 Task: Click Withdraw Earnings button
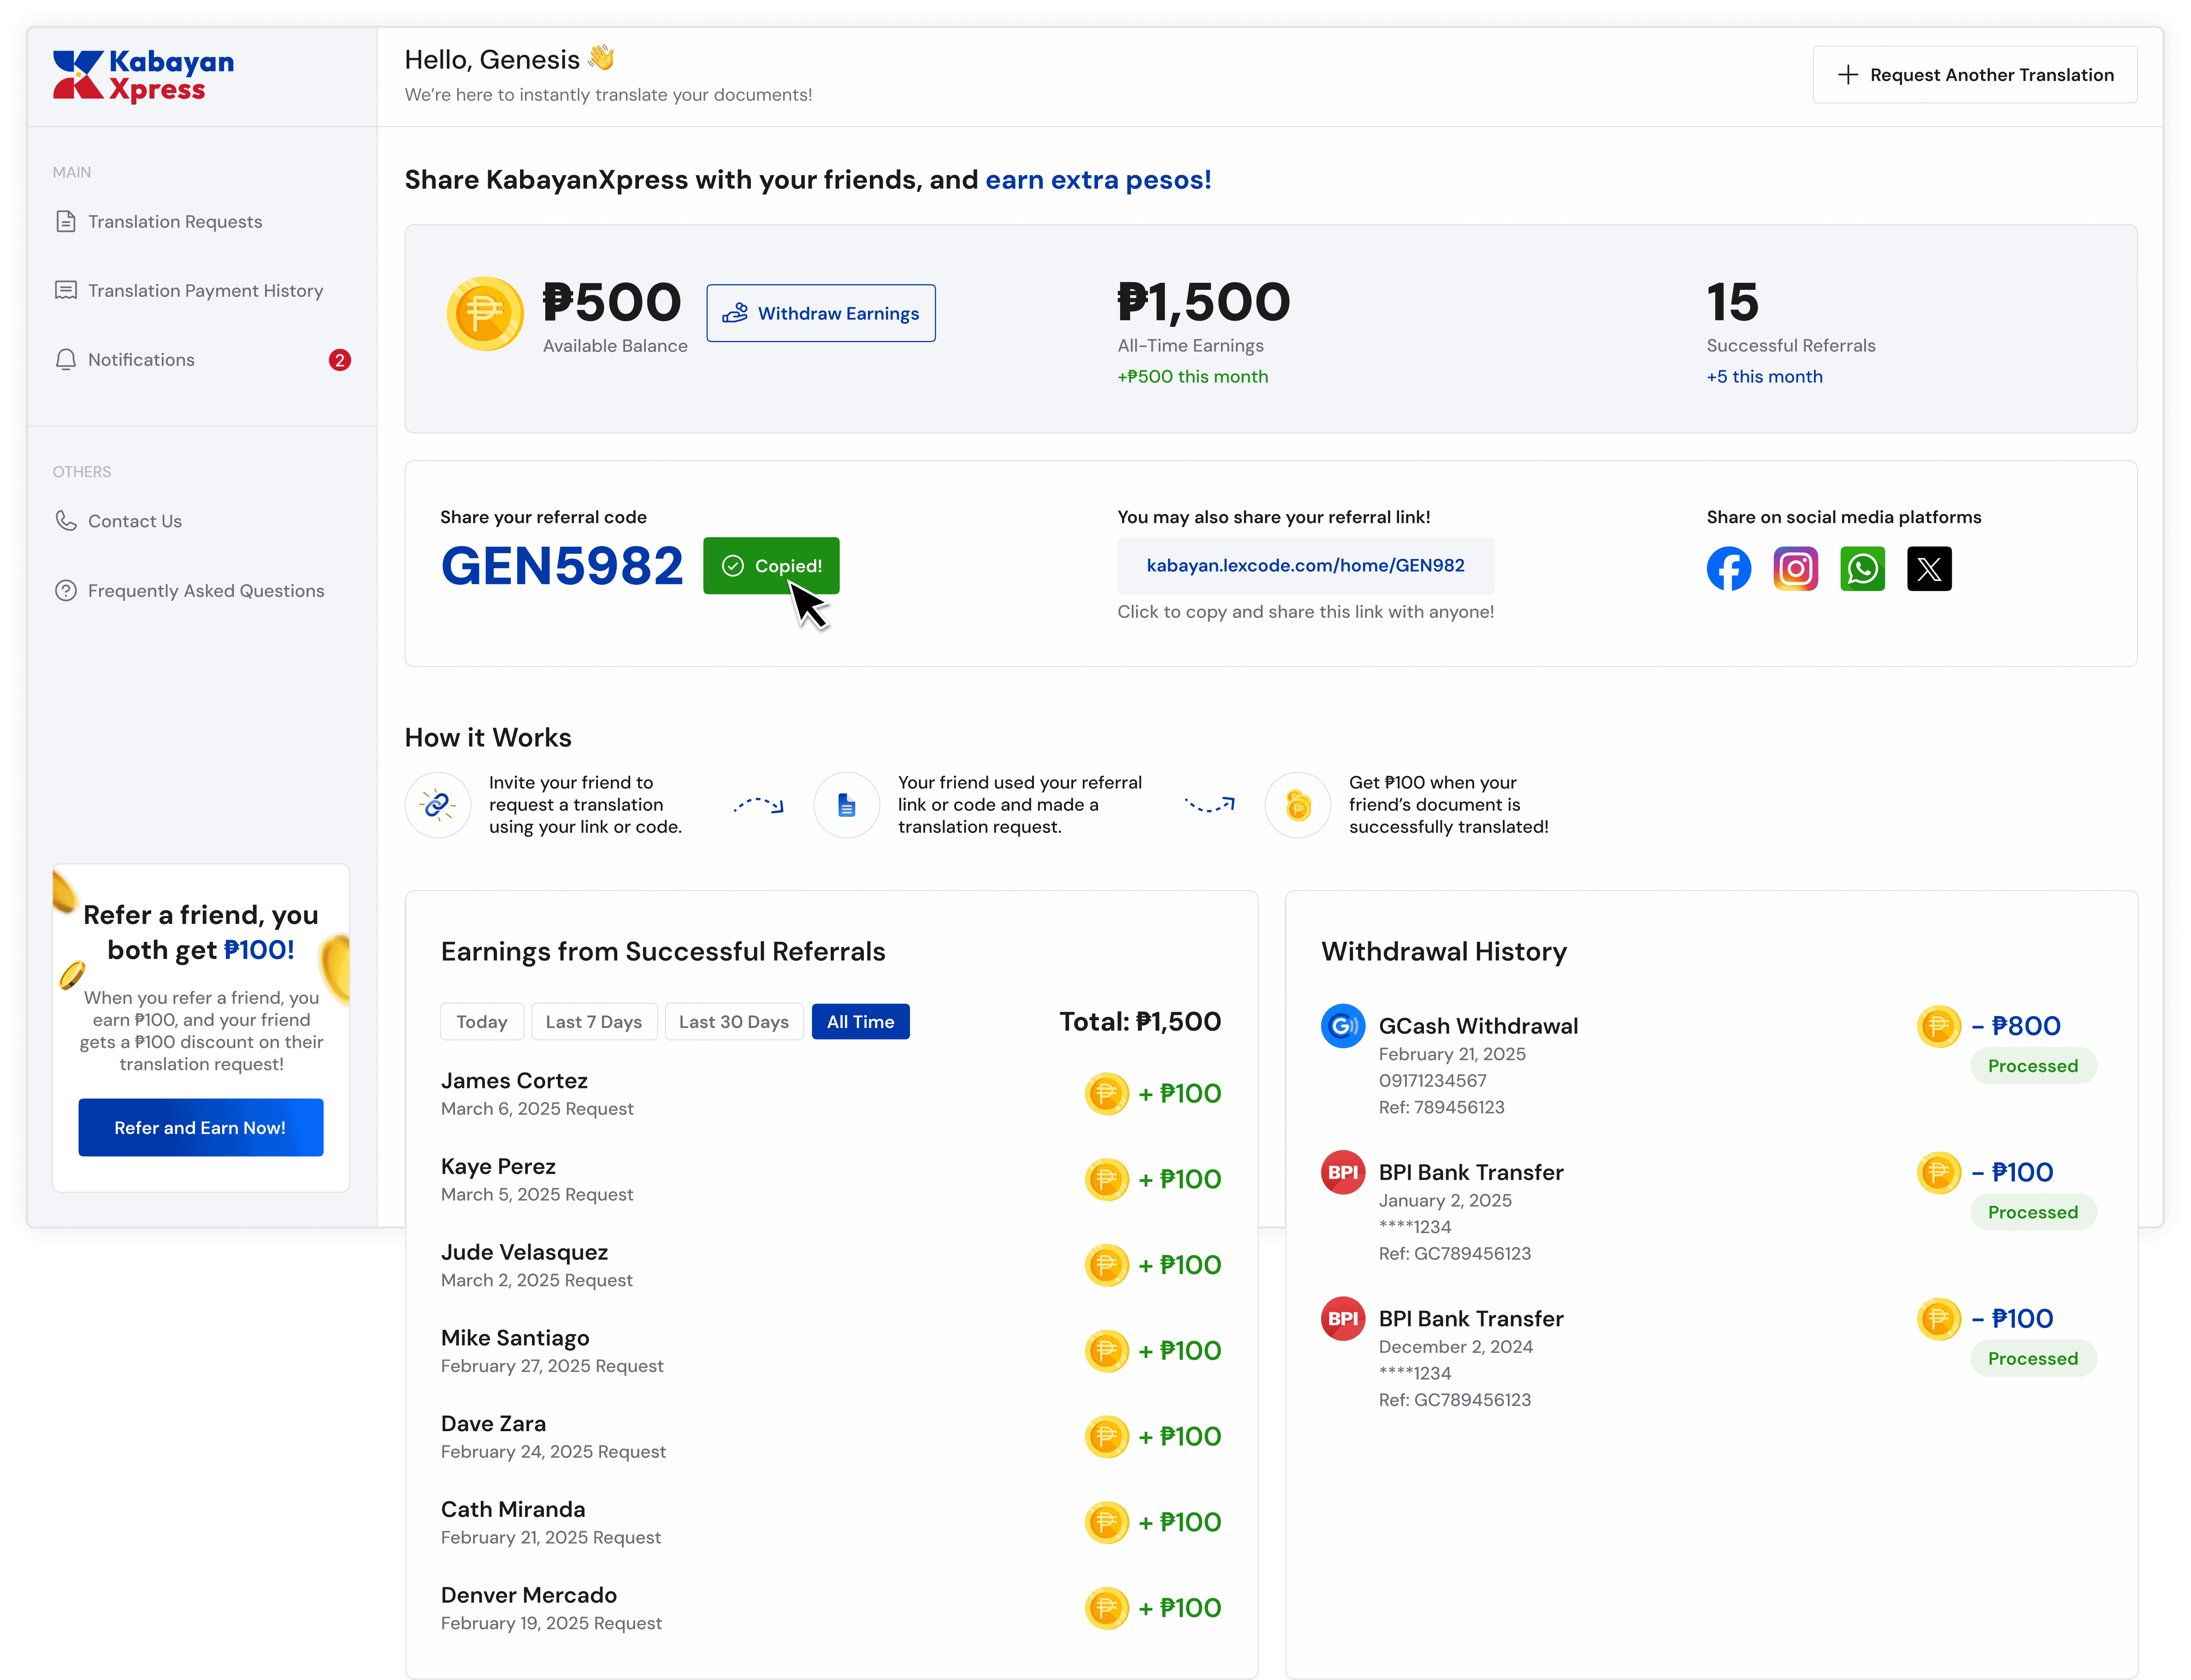point(821,313)
